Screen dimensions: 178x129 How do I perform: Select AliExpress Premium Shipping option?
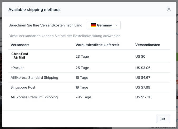tap(89, 97)
